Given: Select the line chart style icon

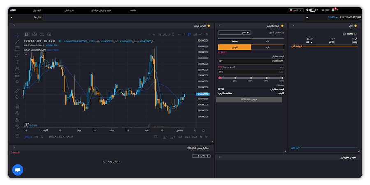Looking at the screenshot, I should tap(201, 35).
